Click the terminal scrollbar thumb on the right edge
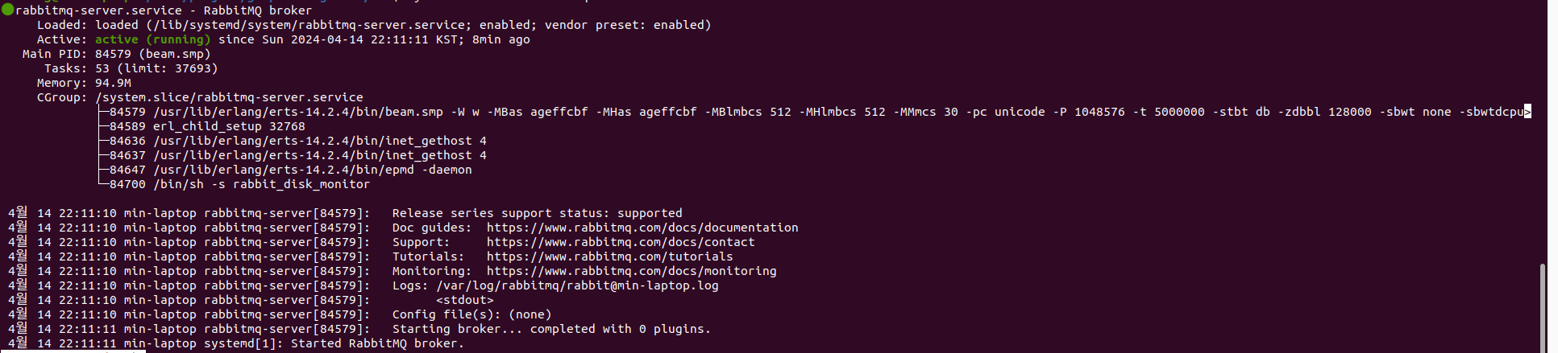The image size is (1558, 353). (1543, 307)
